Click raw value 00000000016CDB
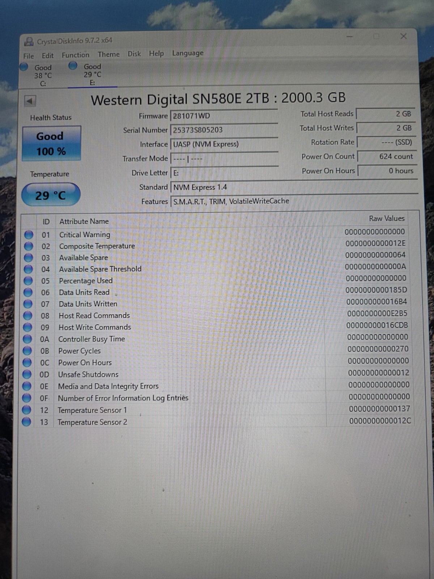This screenshot has width=434, height=579. point(377,325)
